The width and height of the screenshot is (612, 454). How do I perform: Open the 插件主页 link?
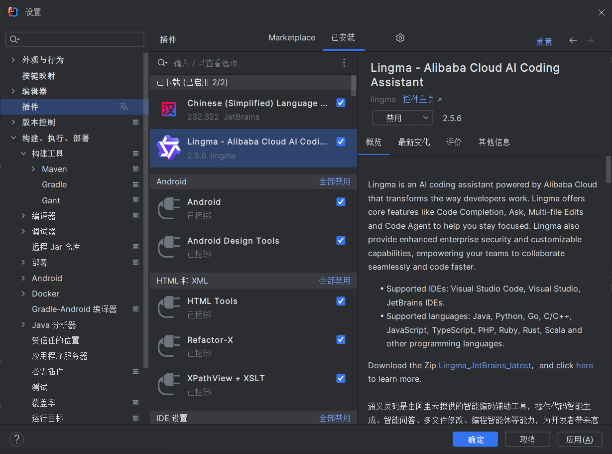pos(422,99)
